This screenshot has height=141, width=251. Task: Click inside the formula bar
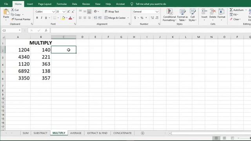pyautogui.click(x=151, y=31)
